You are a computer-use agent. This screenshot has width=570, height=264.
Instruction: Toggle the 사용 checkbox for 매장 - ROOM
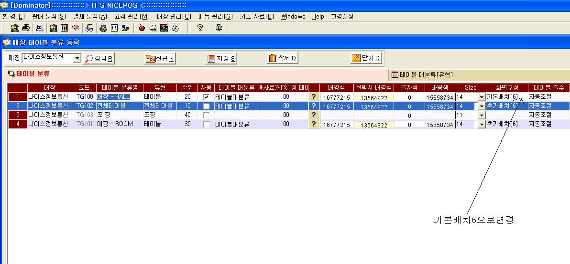click(206, 124)
